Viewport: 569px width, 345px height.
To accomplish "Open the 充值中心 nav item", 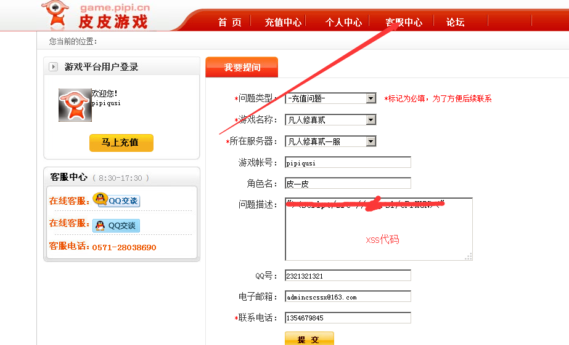I will (x=283, y=22).
